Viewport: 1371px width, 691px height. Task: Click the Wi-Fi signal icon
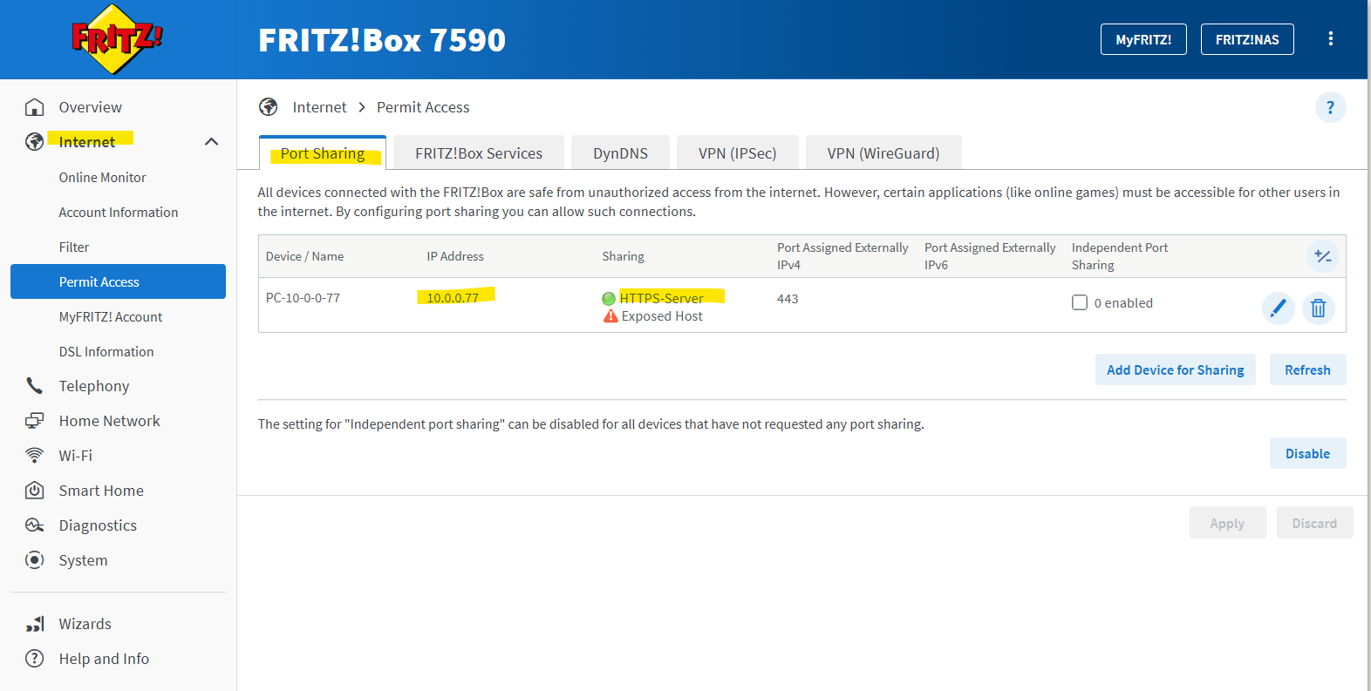35,456
